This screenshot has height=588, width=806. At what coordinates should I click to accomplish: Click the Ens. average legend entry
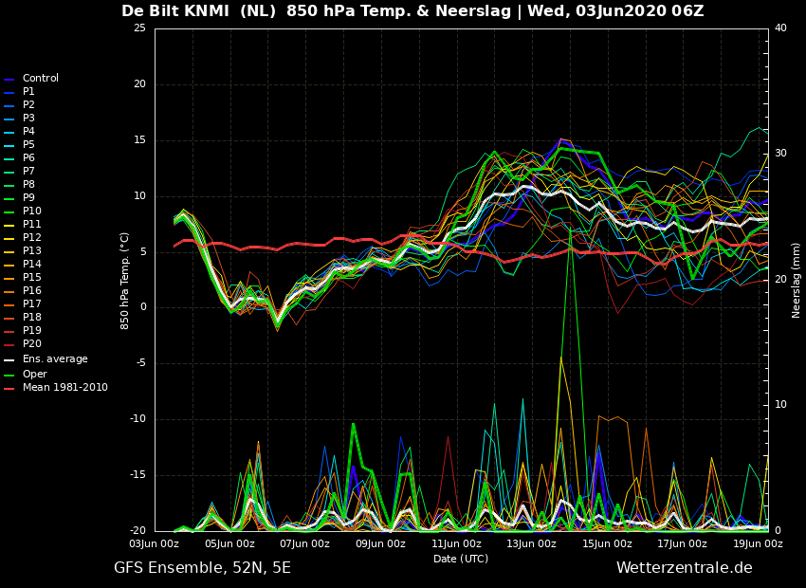click(46, 358)
